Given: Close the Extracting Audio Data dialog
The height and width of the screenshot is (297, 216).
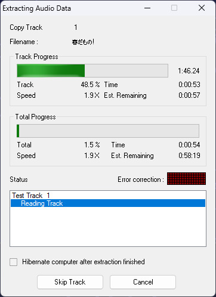Looking at the screenshot, I should [202, 8].
